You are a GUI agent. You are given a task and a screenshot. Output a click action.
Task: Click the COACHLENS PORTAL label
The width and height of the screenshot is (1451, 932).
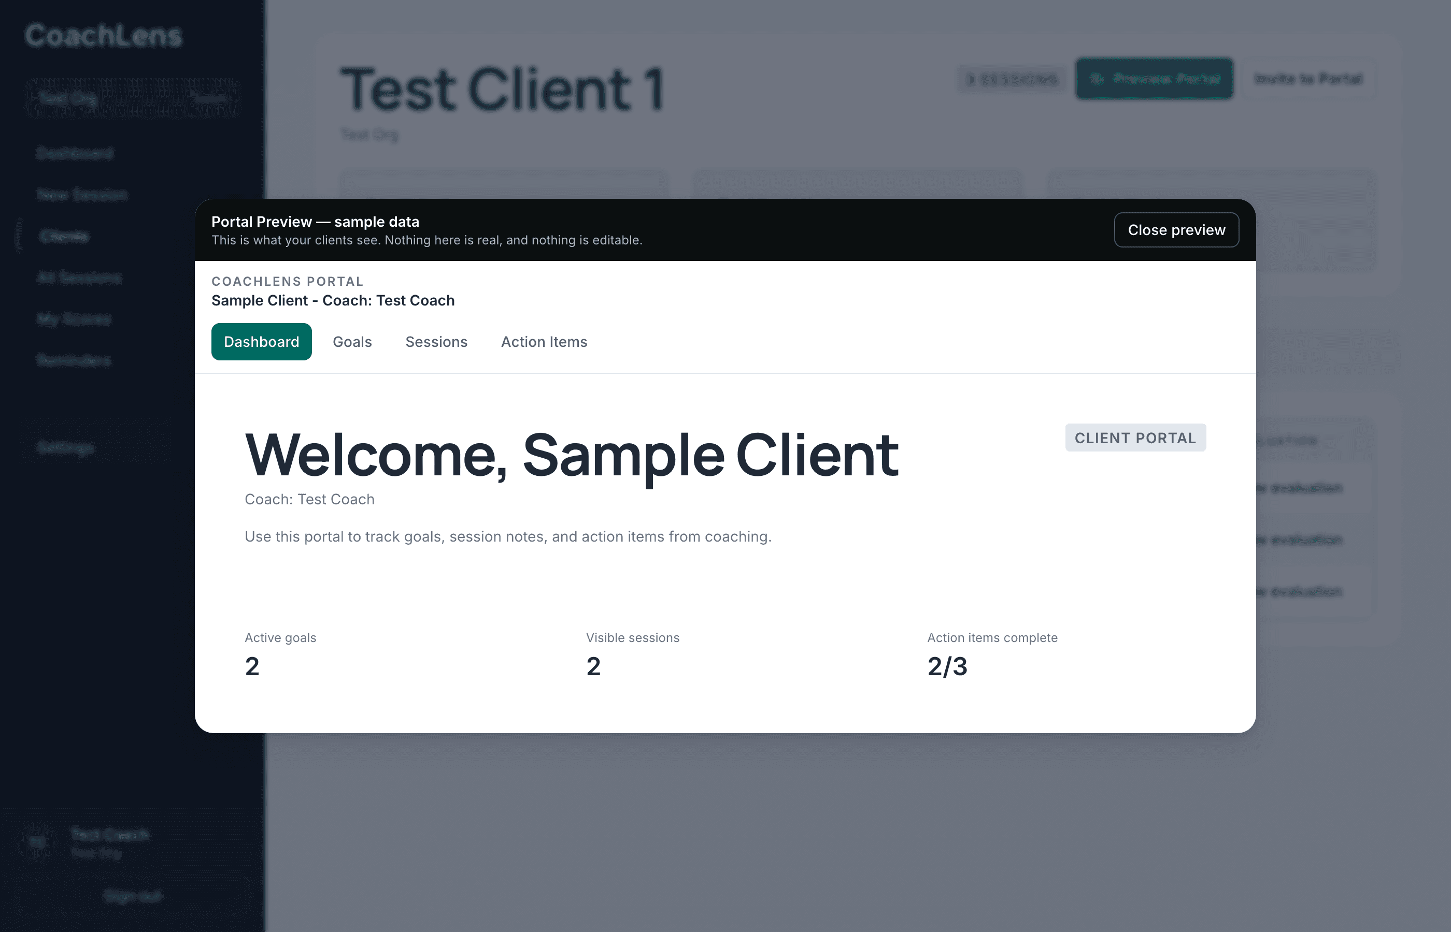pyautogui.click(x=287, y=282)
